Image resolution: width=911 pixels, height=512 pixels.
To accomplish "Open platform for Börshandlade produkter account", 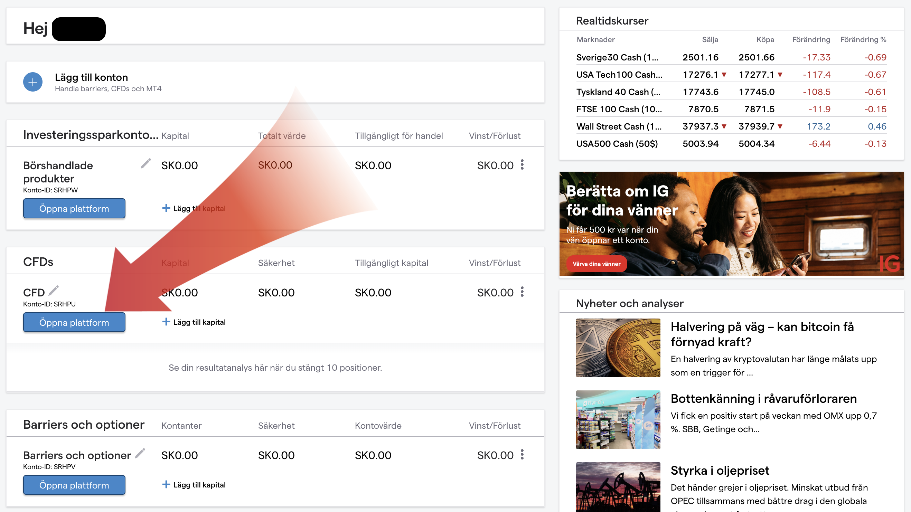I will pyautogui.click(x=74, y=209).
